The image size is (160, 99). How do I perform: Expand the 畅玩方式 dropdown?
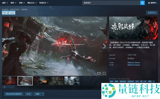coord(32,3)
